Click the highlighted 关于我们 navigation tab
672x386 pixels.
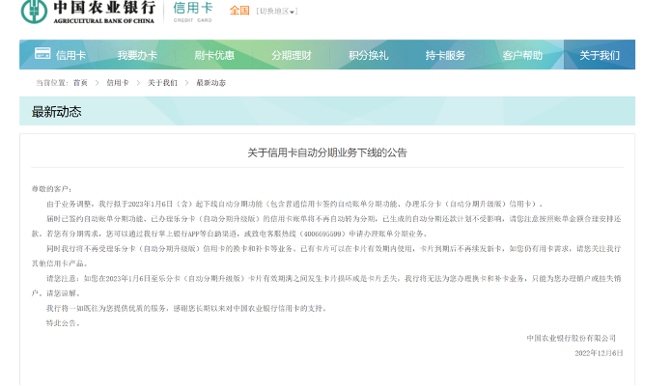pyautogui.click(x=600, y=55)
